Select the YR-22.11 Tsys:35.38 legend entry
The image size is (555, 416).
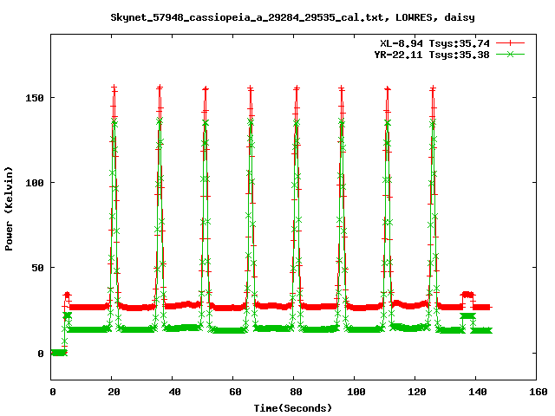click(432, 55)
